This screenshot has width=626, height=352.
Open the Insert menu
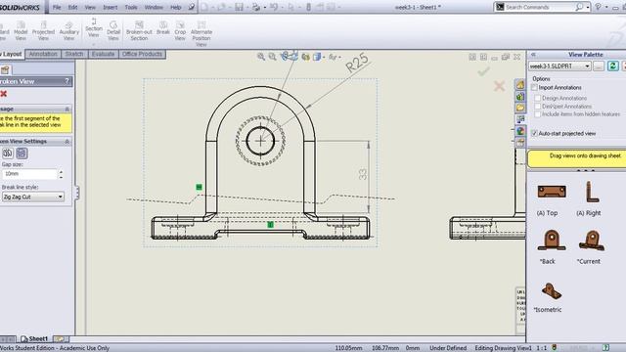pyautogui.click(x=111, y=7)
